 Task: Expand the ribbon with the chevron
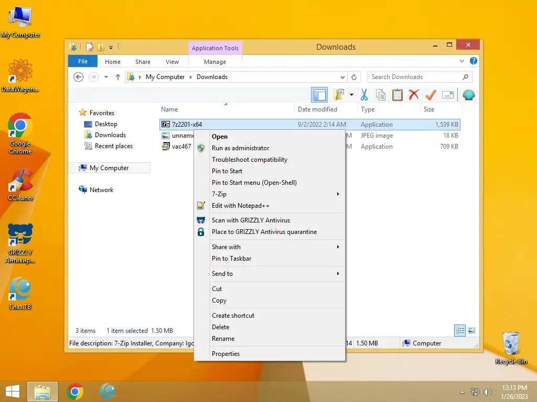coord(461,61)
